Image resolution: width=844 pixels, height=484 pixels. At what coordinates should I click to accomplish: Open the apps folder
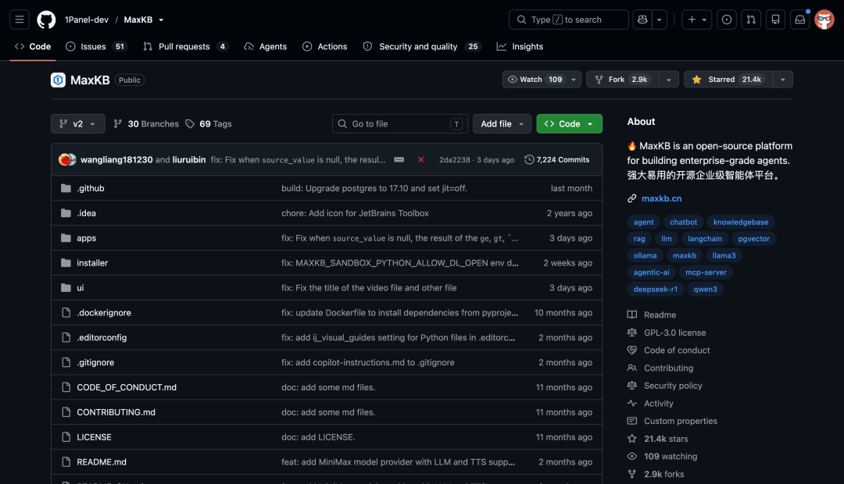(86, 238)
